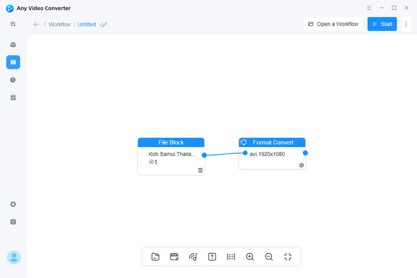The height and width of the screenshot is (278, 417).
Task: Click the add file block tool
Action: (155, 257)
